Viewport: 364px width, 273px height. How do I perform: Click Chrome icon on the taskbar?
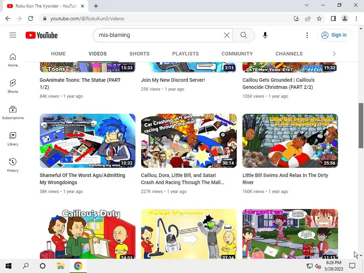(x=78, y=266)
